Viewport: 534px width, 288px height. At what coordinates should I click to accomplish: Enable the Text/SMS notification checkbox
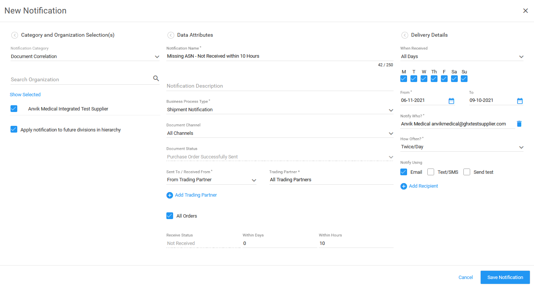pyautogui.click(x=431, y=172)
